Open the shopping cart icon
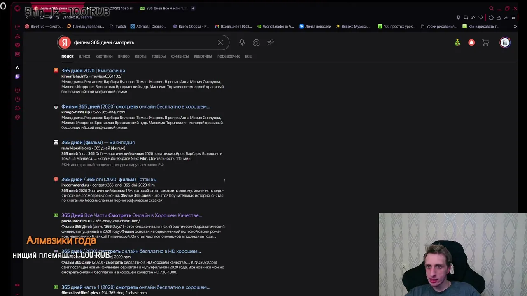527x296 pixels. coord(486,42)
